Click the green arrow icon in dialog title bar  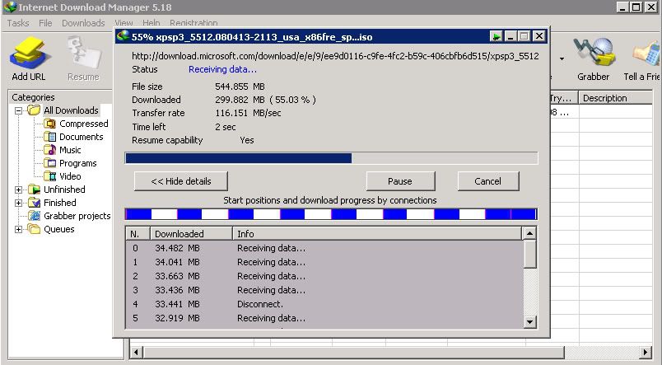point(496,36)
